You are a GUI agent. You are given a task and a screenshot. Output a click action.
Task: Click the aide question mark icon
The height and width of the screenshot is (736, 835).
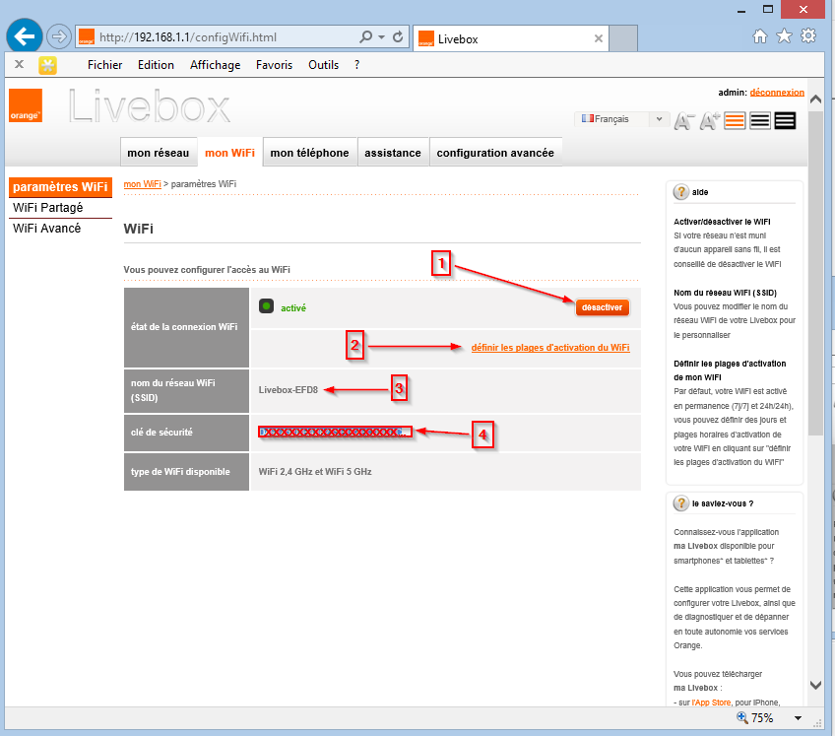tap(681, 192)
